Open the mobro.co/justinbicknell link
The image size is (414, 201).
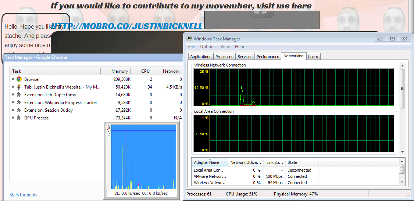pyautogui.click(x=127, y=26)
